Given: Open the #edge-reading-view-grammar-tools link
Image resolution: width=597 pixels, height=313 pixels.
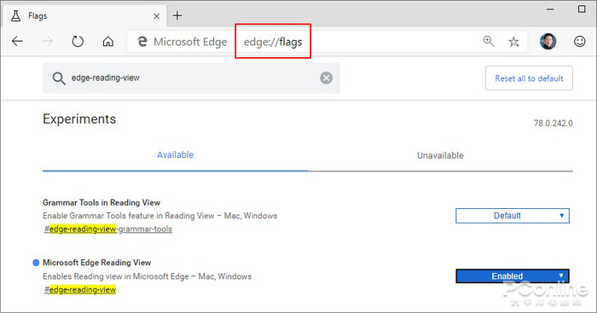Looking at the screenshot, I should (108, 229).
